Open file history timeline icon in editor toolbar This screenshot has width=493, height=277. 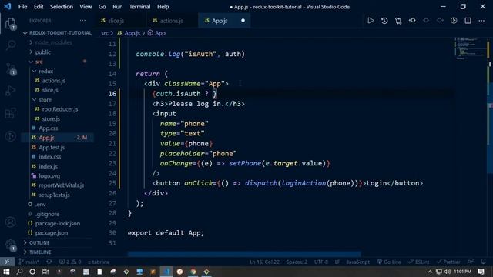pos(384,21)
